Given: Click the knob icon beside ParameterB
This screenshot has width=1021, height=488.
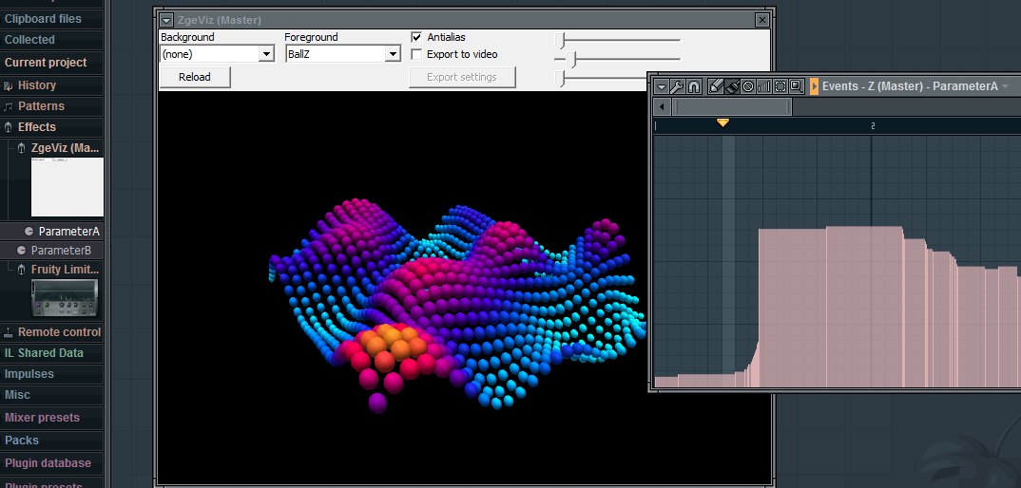Looking at the screenshot, I should click(x=22, y=250).
